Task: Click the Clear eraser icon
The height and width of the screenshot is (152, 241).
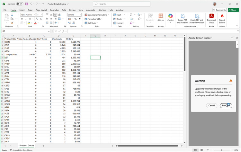Action: (x=131, y=23)
